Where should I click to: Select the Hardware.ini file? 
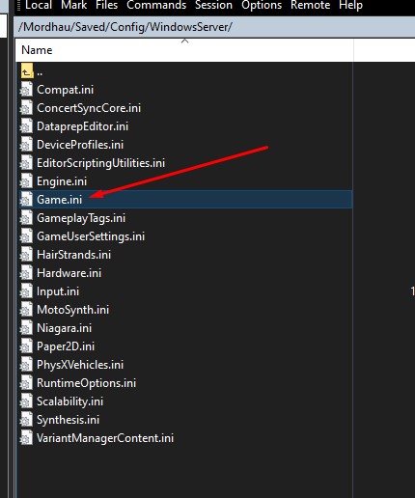coord(186,273)
